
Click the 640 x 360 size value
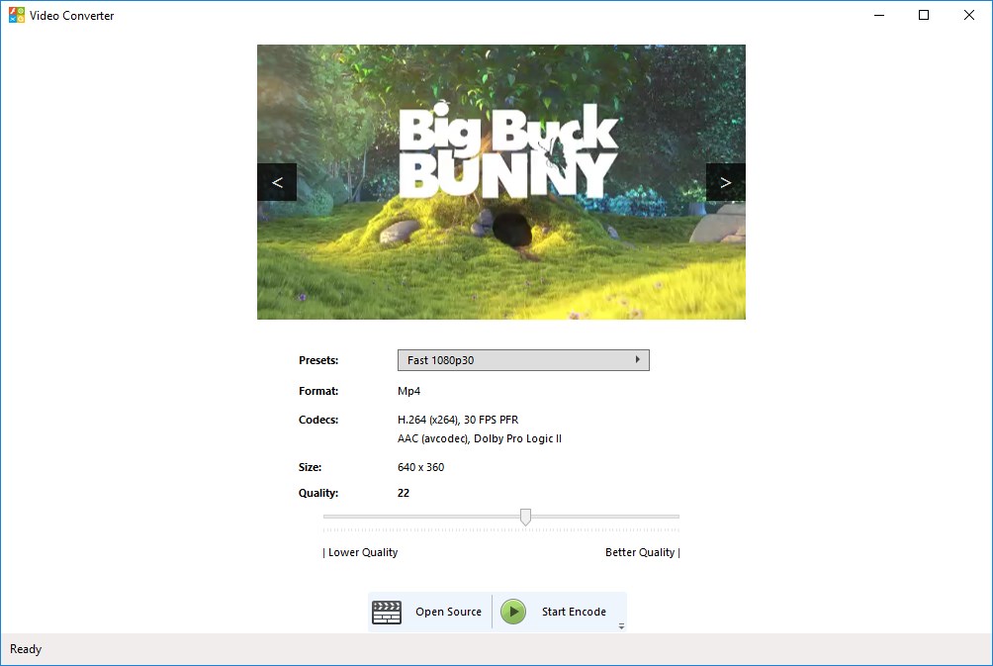[421, 467]
